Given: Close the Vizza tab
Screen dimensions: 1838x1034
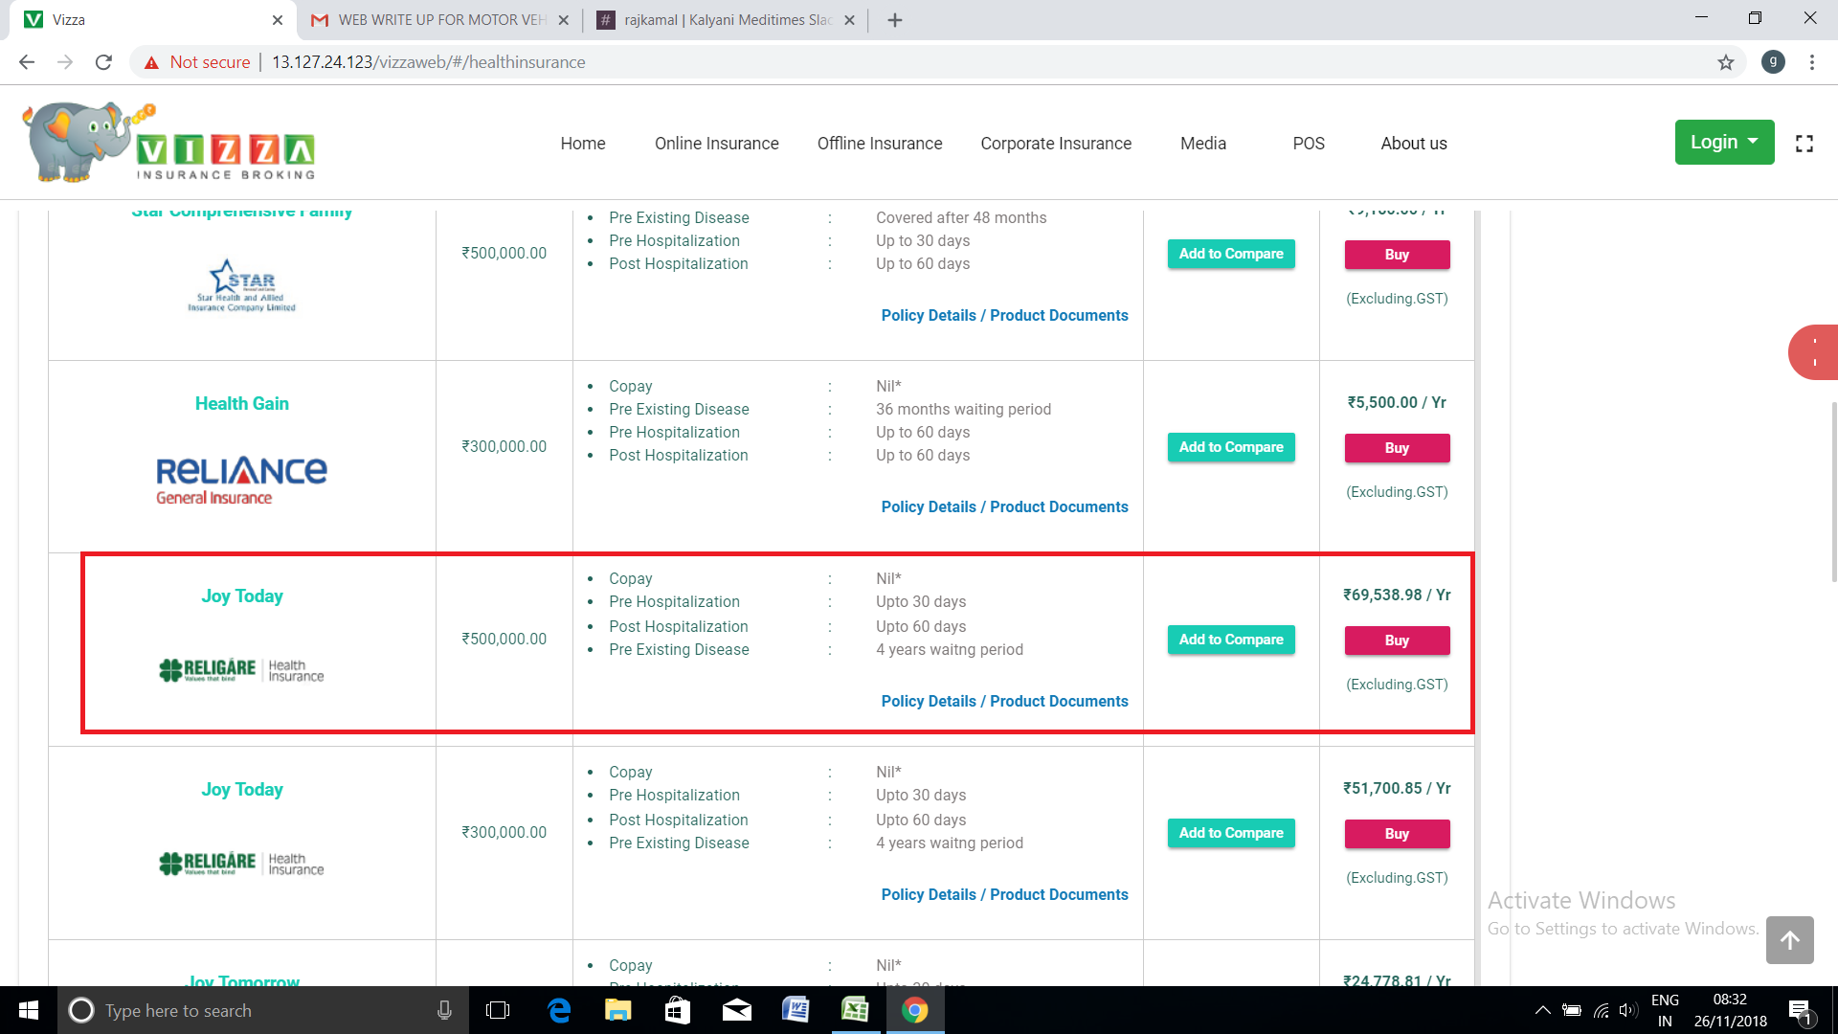Looking at the screenshot, I should (278, 20).
